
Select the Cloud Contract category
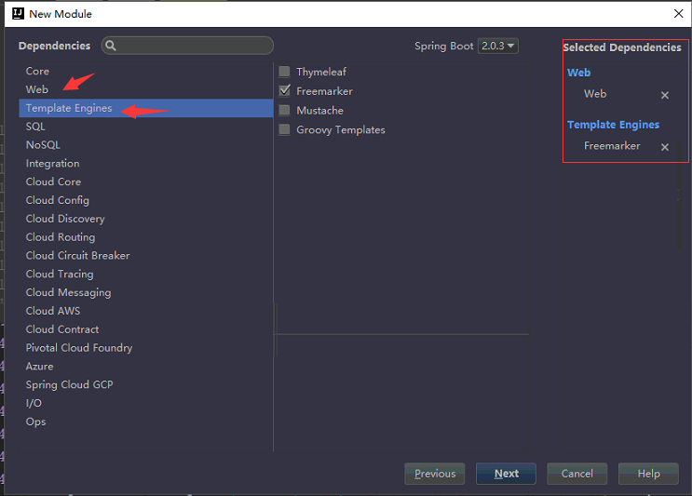146,329
